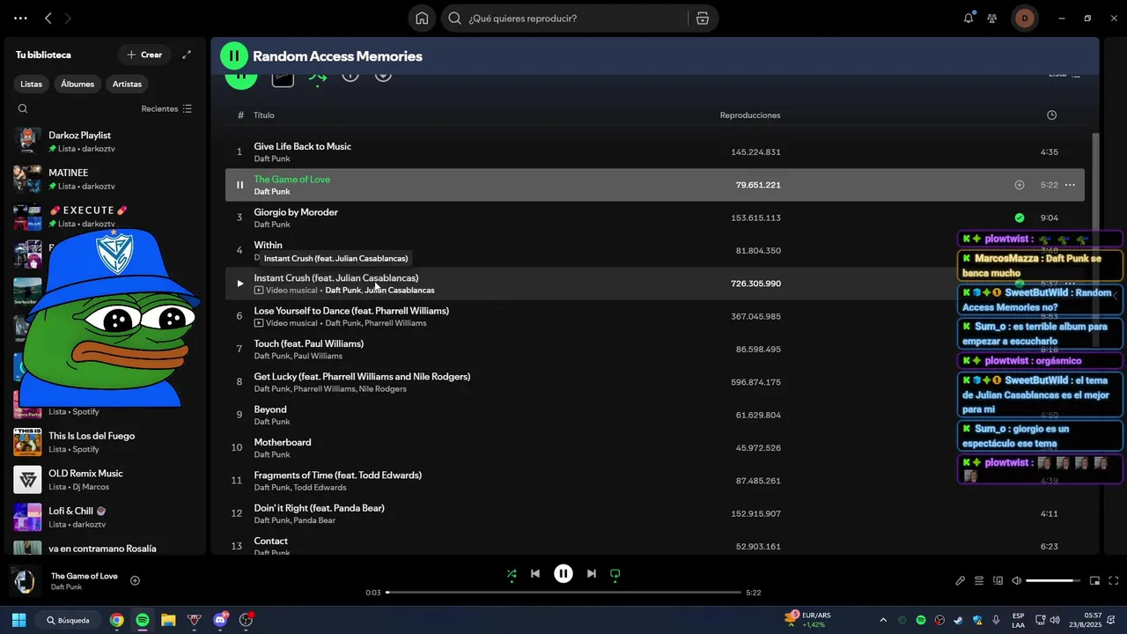This screenshot has height=634, width=1127.
Task: Toggle shuffle in the bottom player bar
Action: (512, 573)
